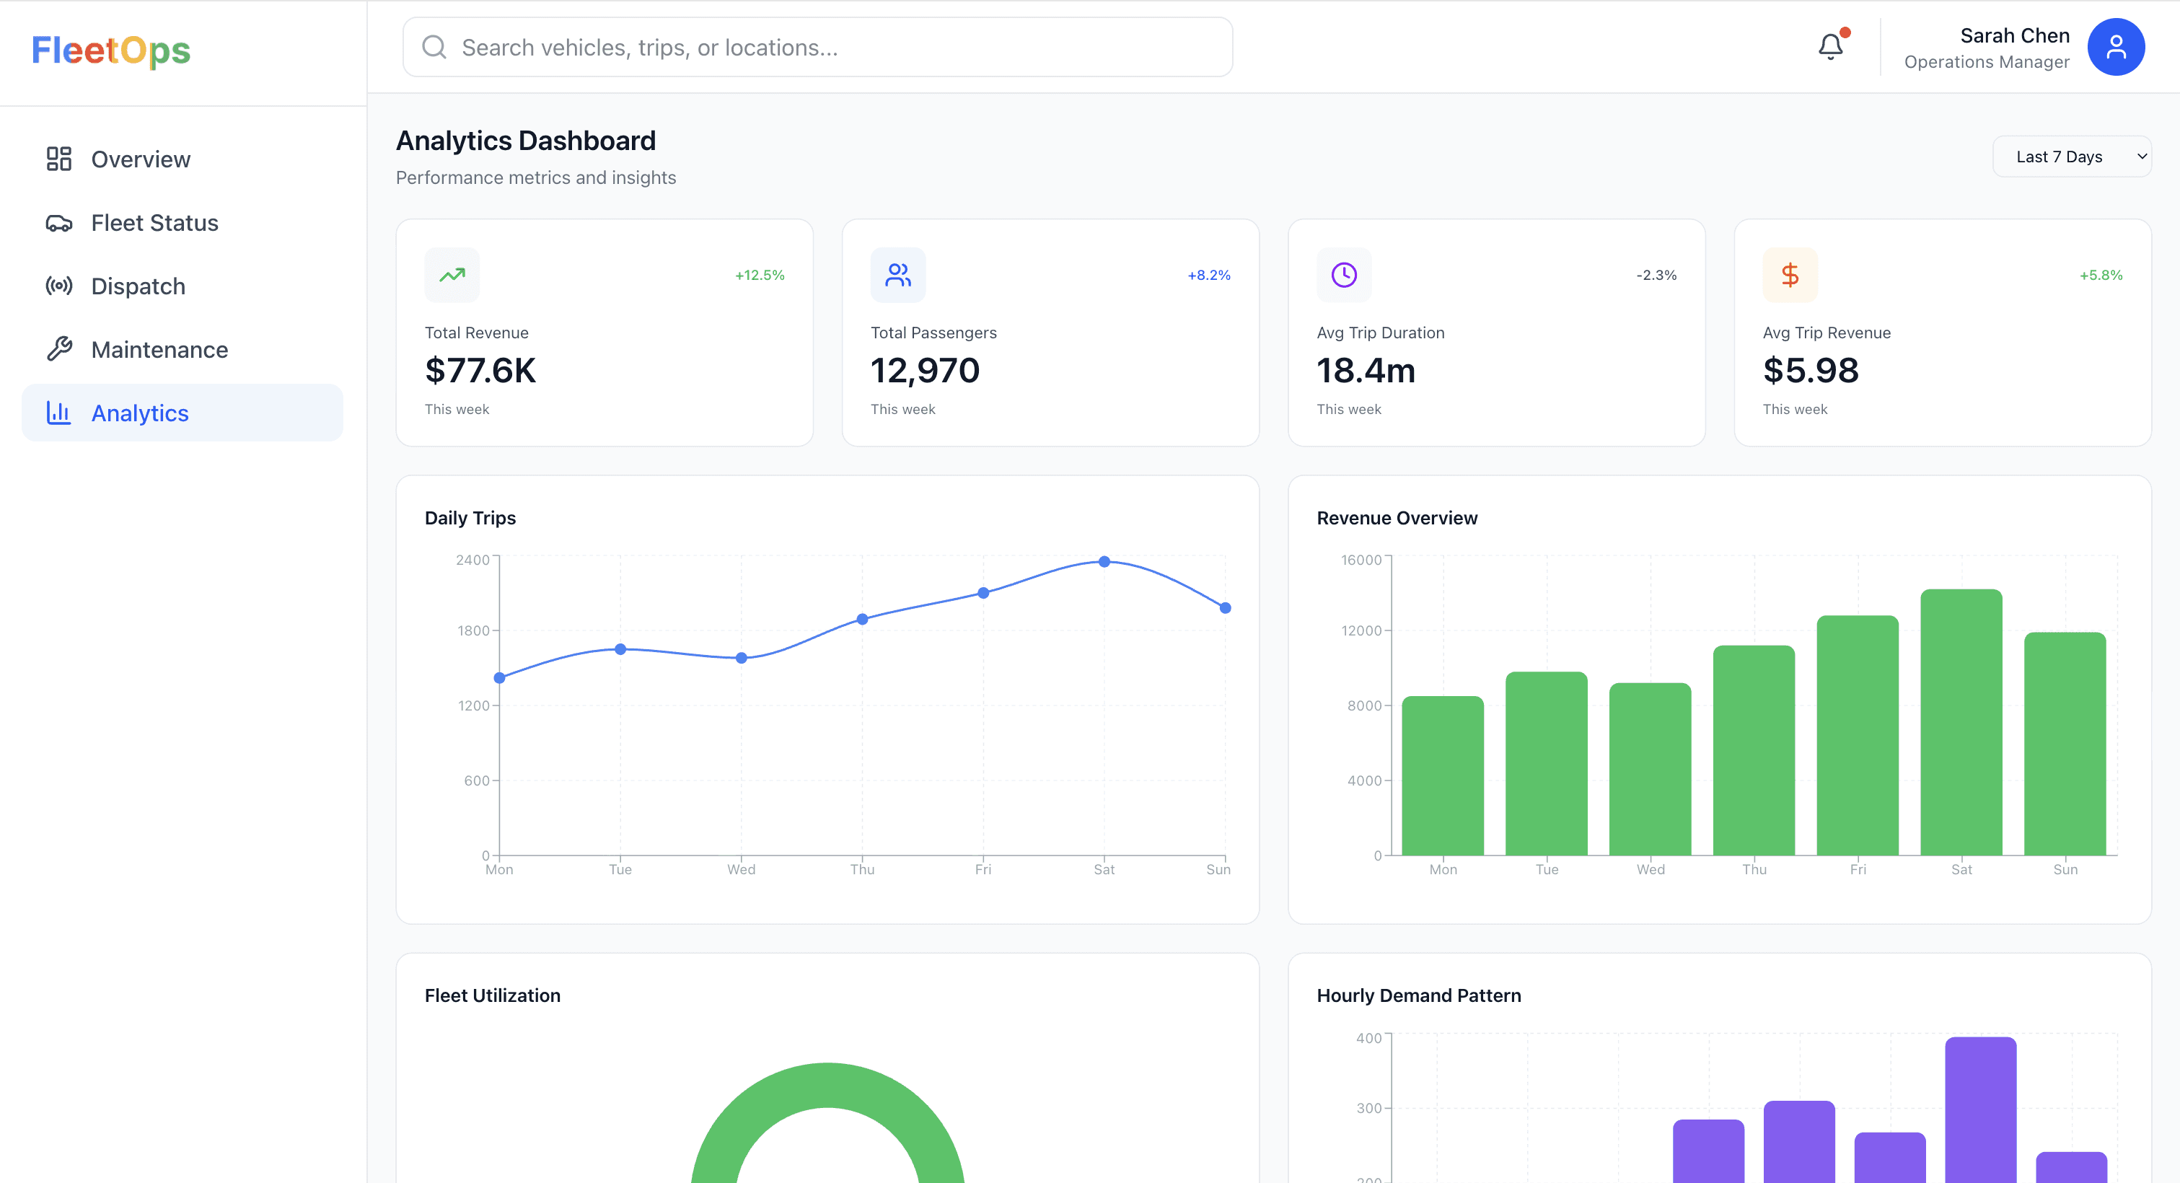Select the Analytics menu item

pyautogui.click(x=140, y=413)
